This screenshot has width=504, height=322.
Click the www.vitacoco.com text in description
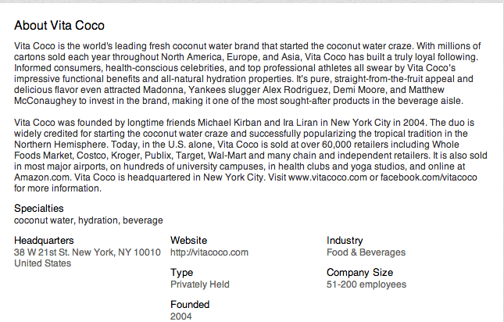pyautogui.click(x=327, y=177)
